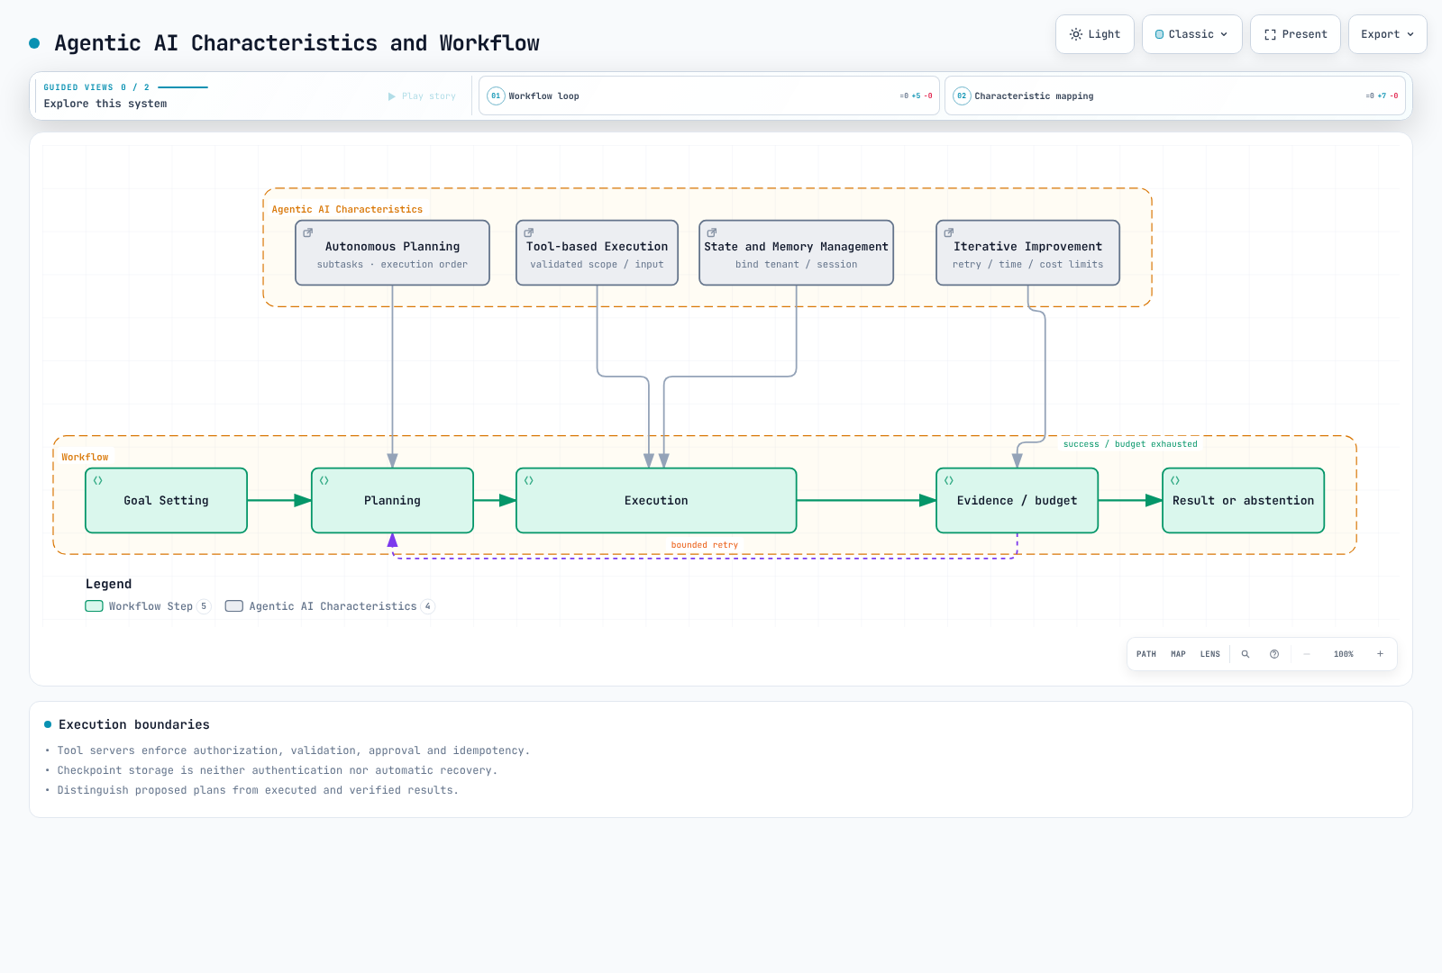
Task: Open the help icon in the toolbar
Action: pos(1274,654)
